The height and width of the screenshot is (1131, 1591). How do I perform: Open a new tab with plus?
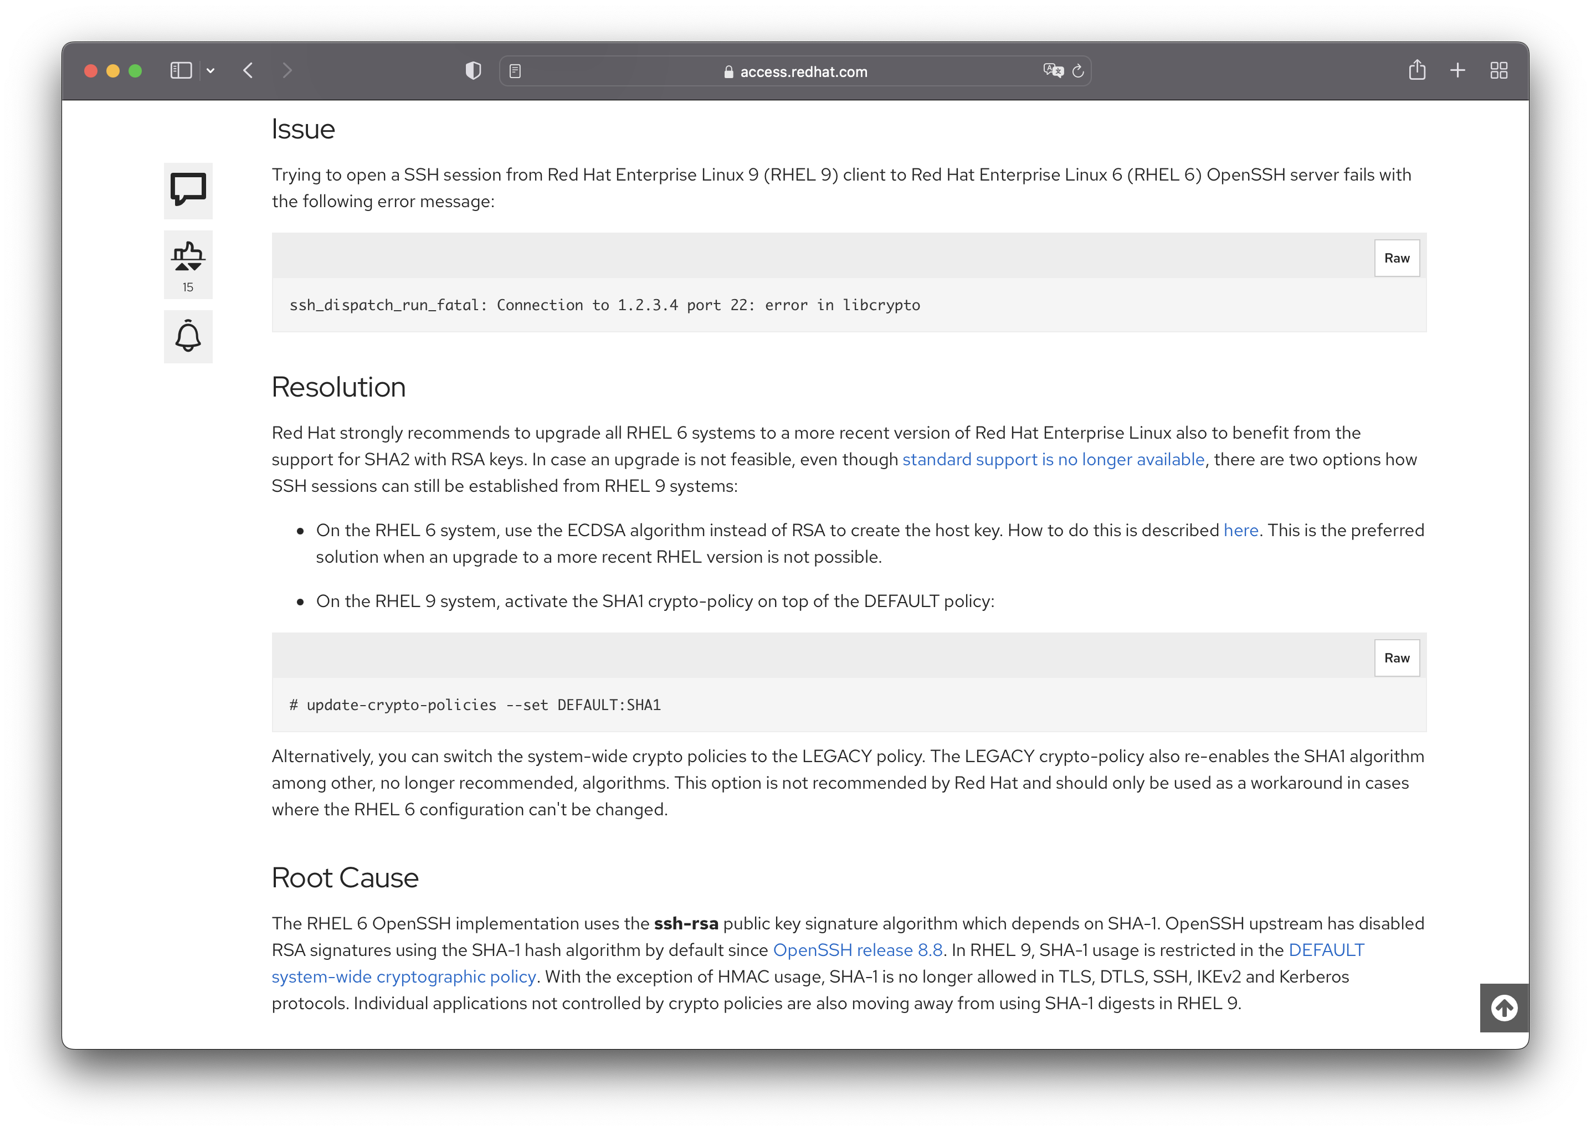pyautogui.click(x=1457, y=70)
